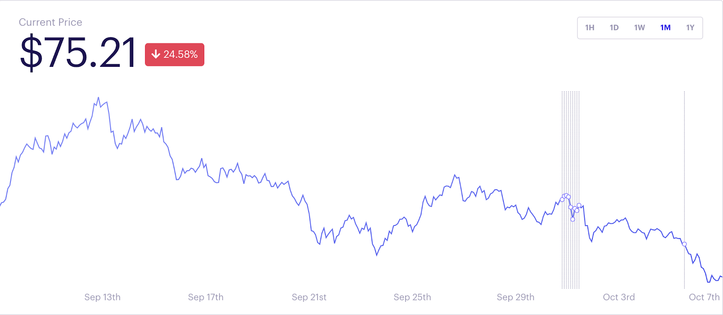Select the 1D time range
This screenshot has width=723, height=315.
pyautogui.click(x=615, y=28)
